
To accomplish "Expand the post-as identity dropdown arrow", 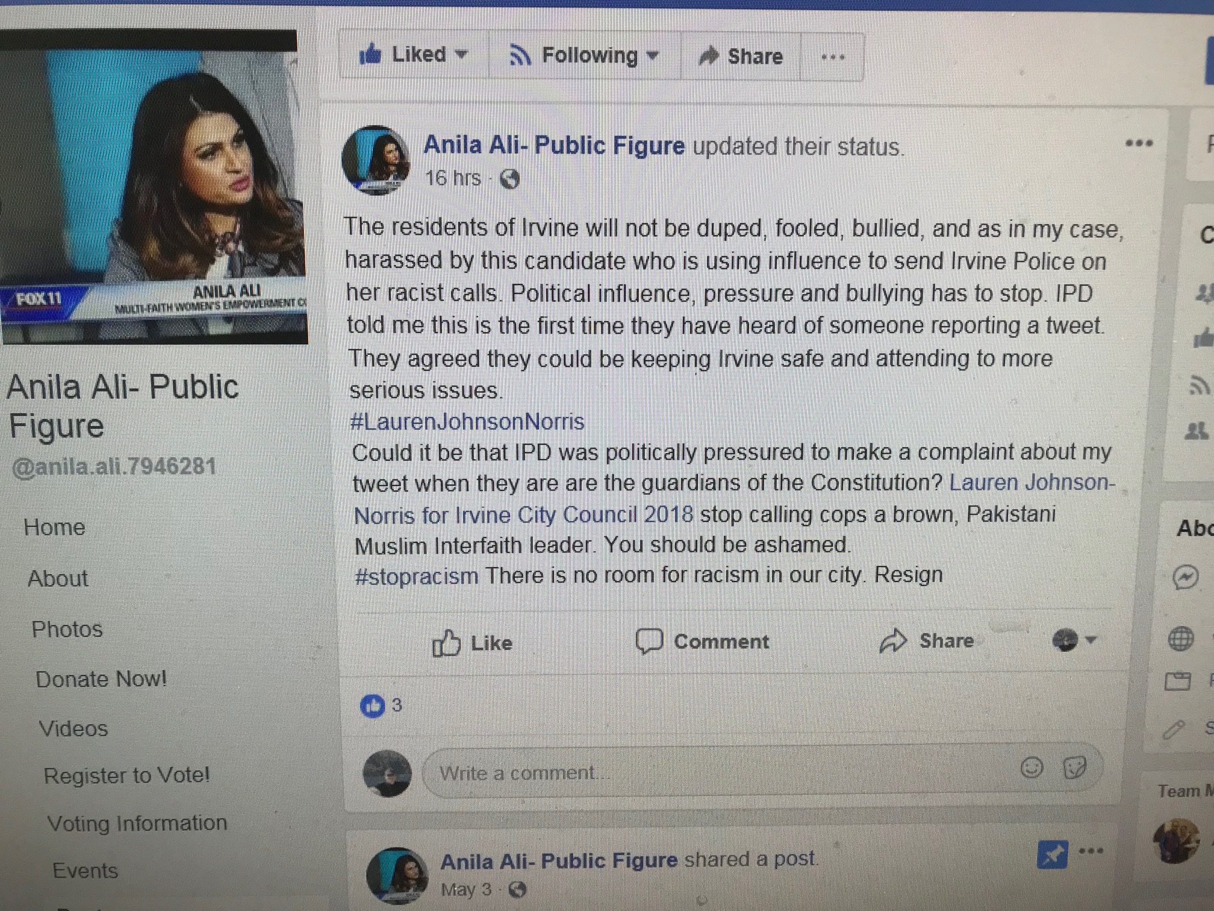I will (1091, 640).
